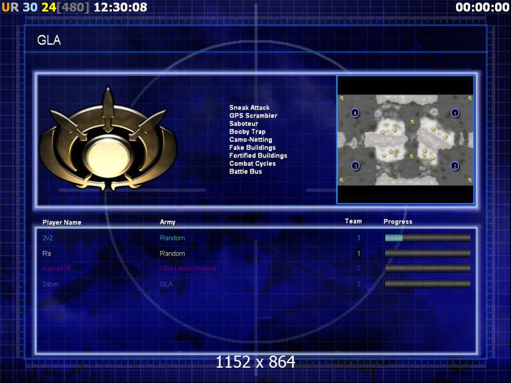Click the '[480]' overlay value
This screenshot has width=511, height=383.
pos(73,7)
